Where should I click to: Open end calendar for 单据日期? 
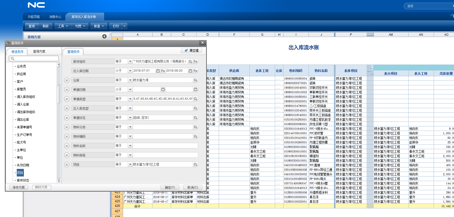pos(195,89)
